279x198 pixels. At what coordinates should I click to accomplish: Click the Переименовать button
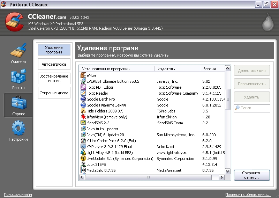[x=252, y=84]
